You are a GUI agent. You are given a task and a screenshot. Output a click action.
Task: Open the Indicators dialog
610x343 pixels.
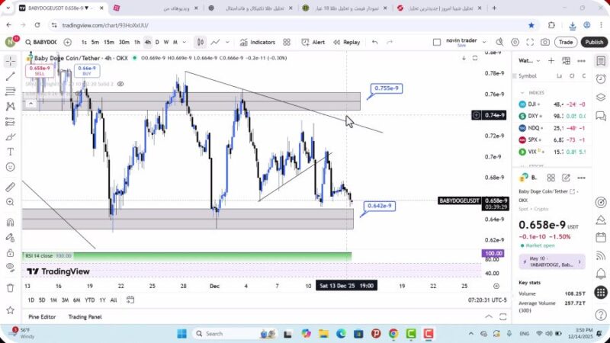pyautogui.click(x=257, y=43)
